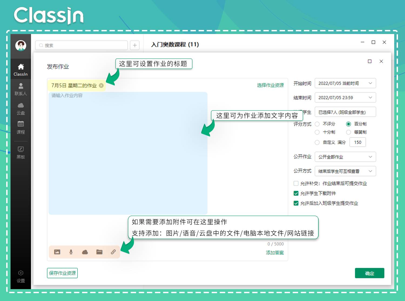Uncheck 允许学生下载附件
The height and width of the screenshot is (301, 405).
(x=296, y=193)
